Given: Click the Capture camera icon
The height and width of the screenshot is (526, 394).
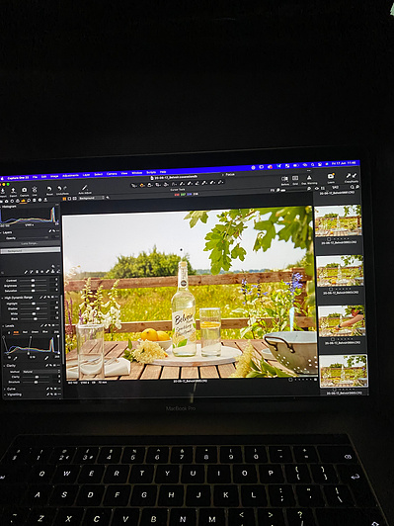Looking at the screenshot, I should click(x=24, y=190).
